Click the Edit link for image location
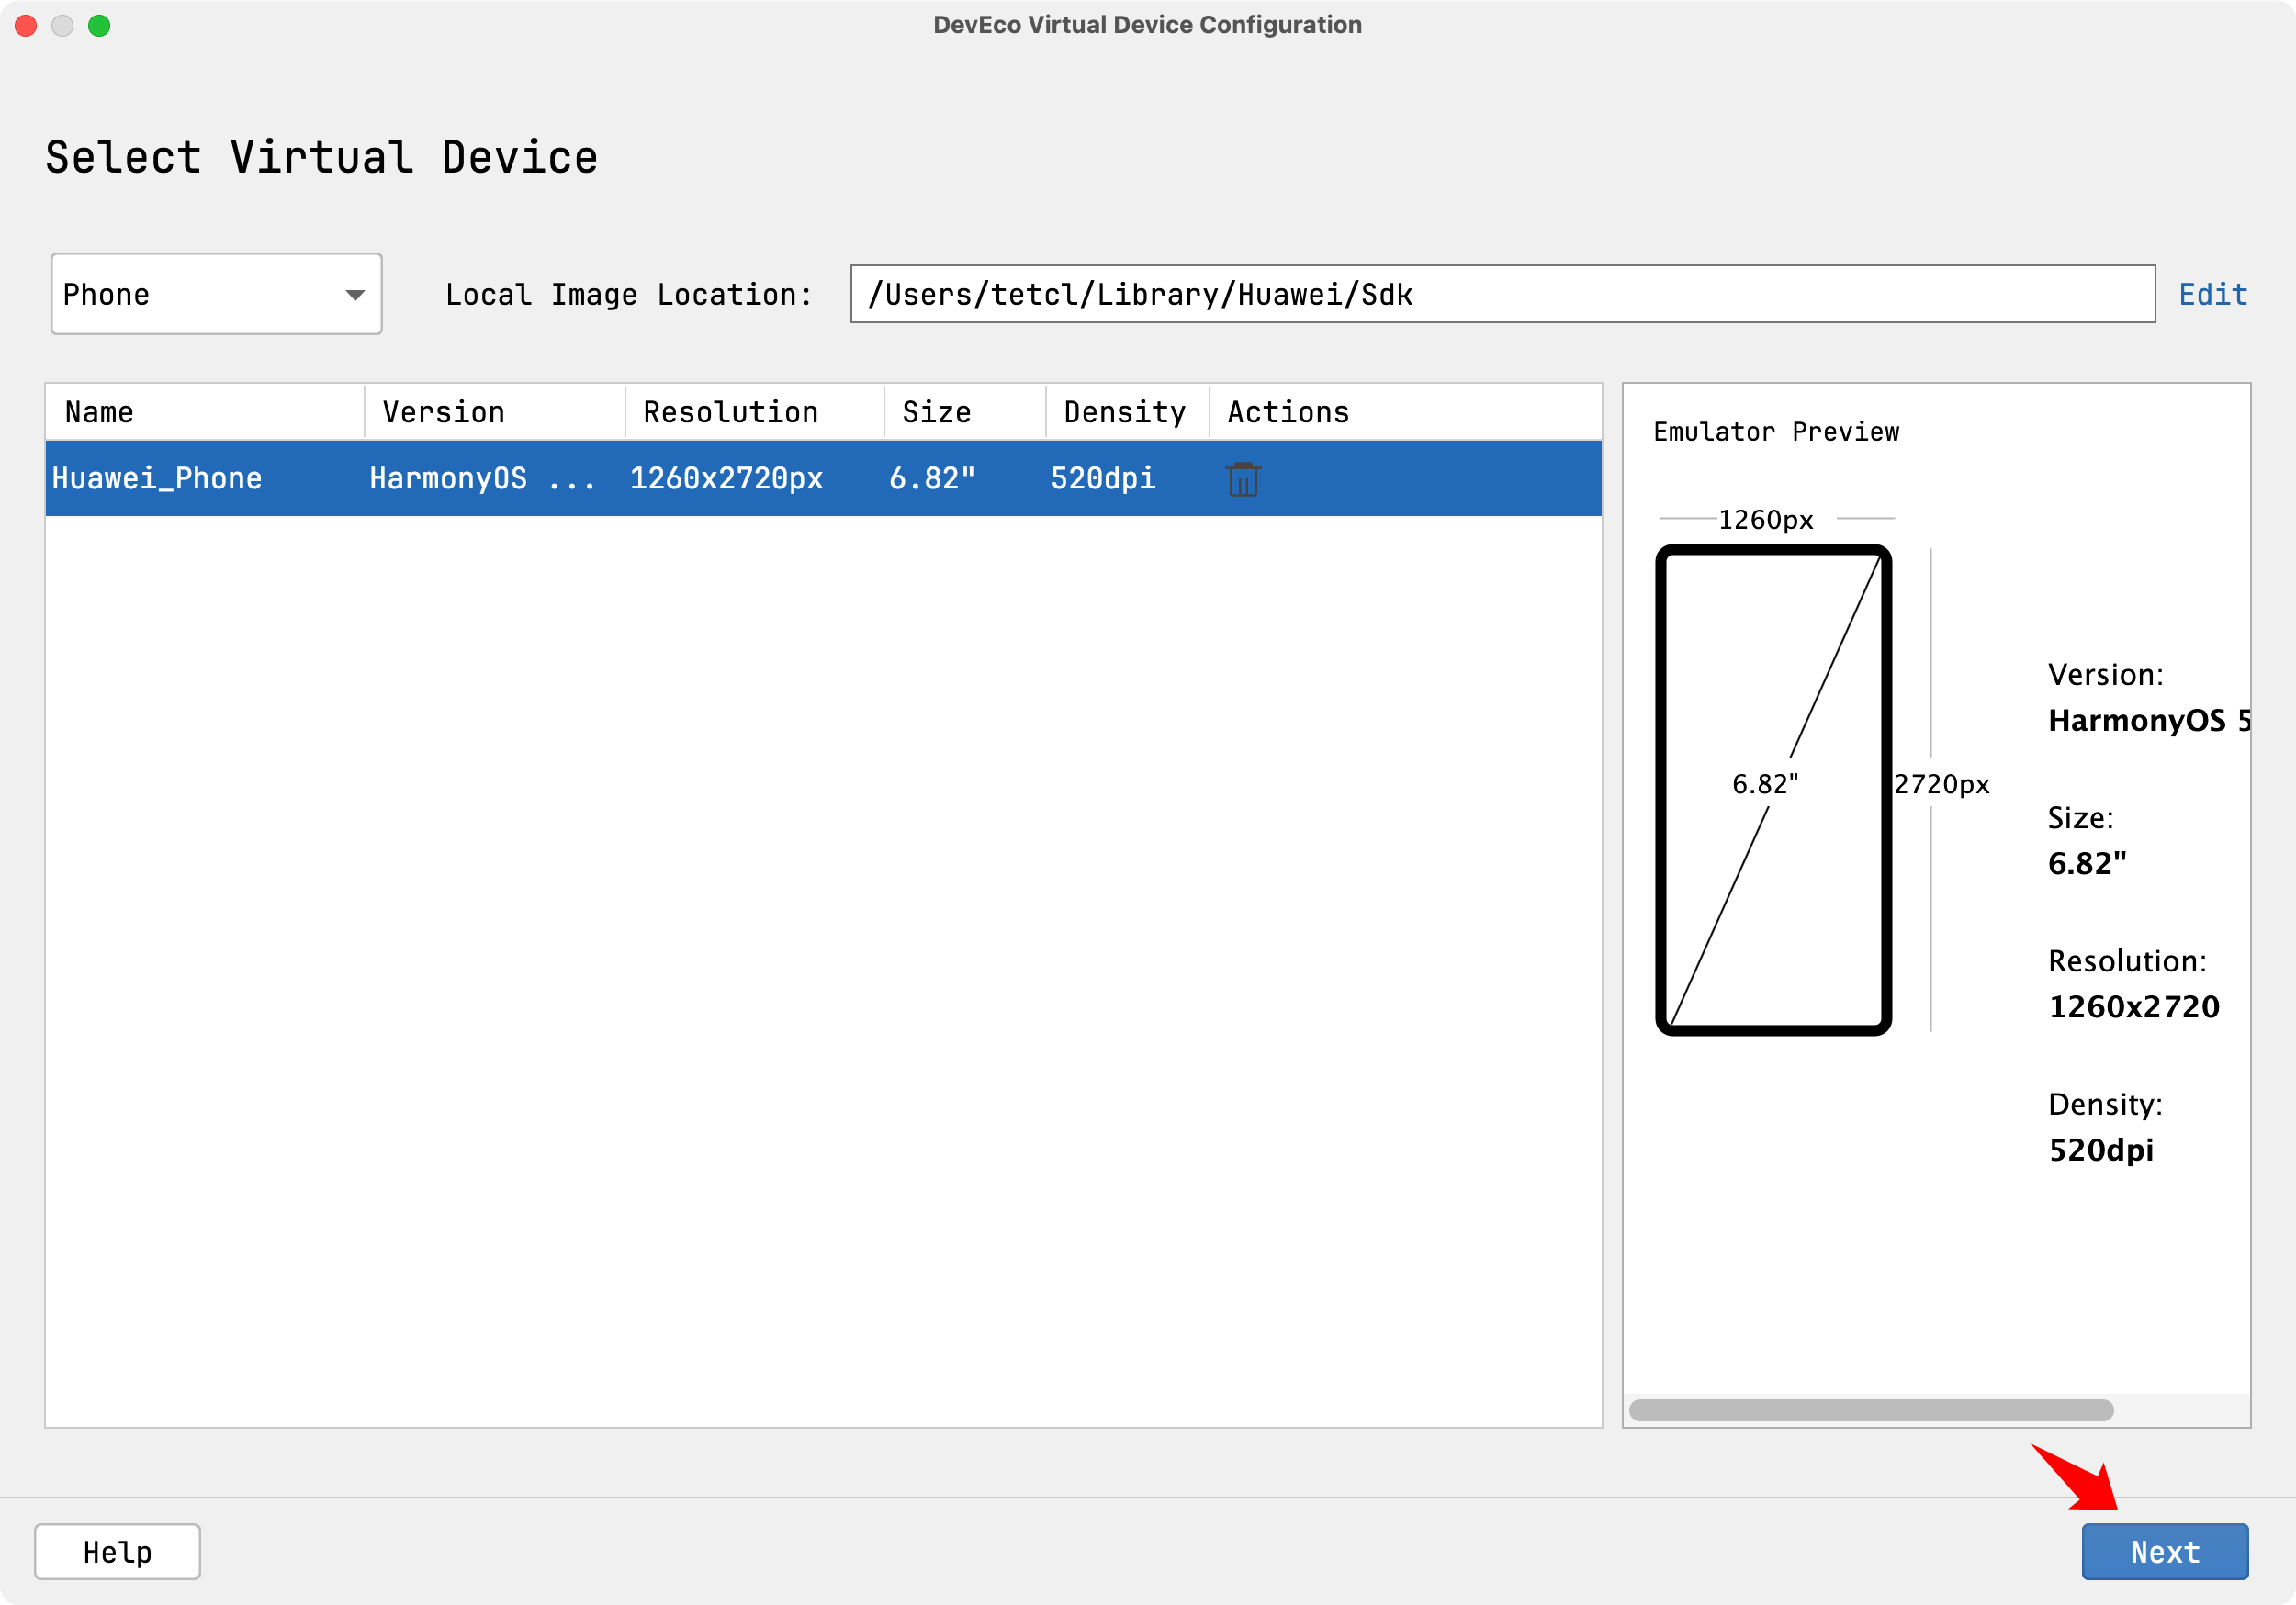 [x=2212, y=294]
